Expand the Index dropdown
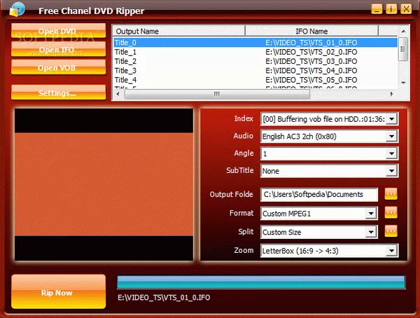This screenshot has height=318, width=420. pos(391,119)
